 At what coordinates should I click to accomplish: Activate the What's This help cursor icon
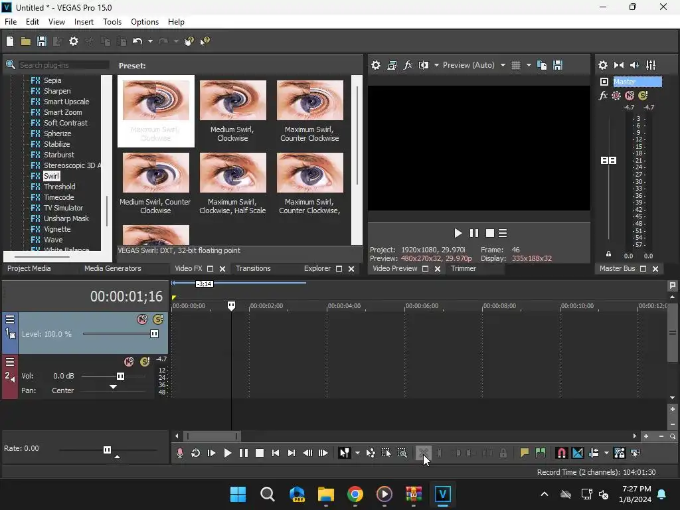coord(205,41)
